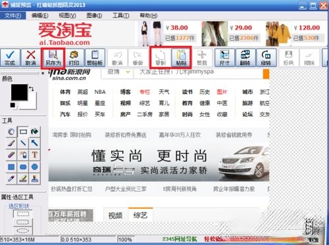
Task: Click the 剪裁 crop scissors toolbar button
Action: pyautogui.click(x=202, y=58)
